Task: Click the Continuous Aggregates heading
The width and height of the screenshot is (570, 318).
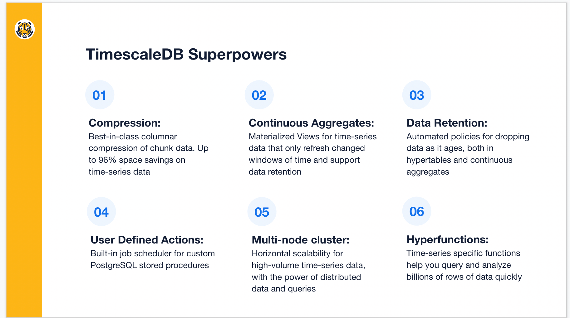Action: click(x=311, y=123)
